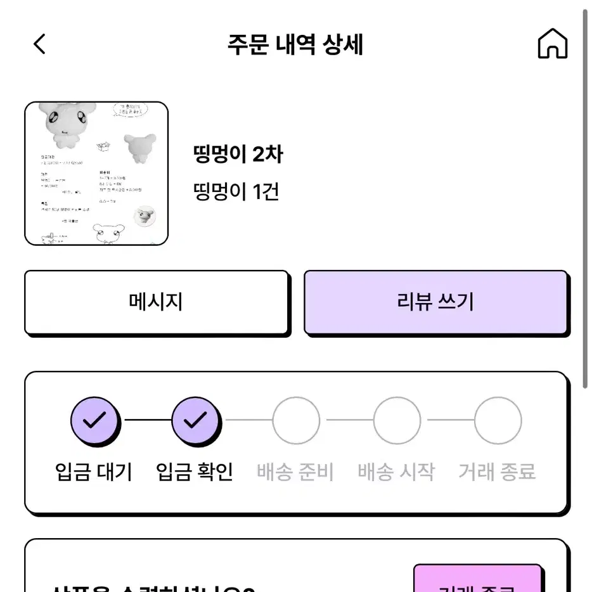592x592 pixels.
Task: Select the 거래 종료 empty step circle
Action: tap(498, 420)
